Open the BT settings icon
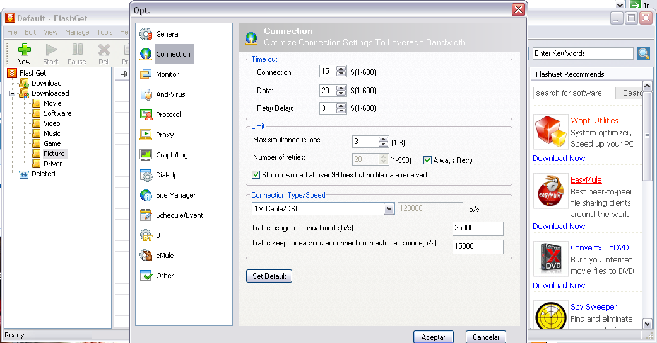The width and height of the screenshot is (657, 343). [146, 235]
